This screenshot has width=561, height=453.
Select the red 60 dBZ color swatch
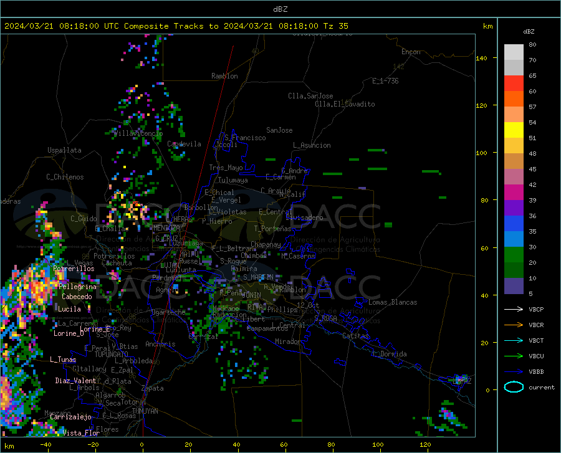(x=514, y=83)
